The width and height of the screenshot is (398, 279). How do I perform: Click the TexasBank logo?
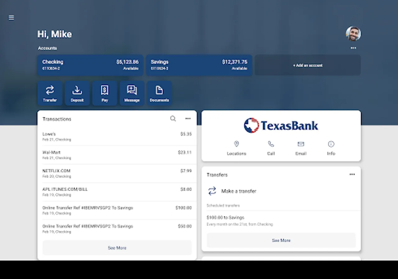(281, 125)
